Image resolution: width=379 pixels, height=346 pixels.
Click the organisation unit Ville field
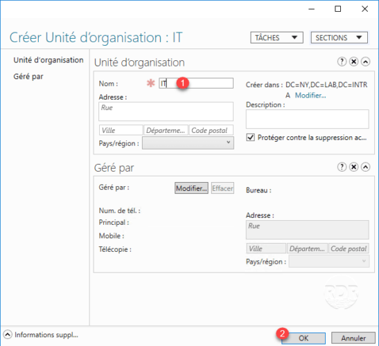(x=121, y=130)
